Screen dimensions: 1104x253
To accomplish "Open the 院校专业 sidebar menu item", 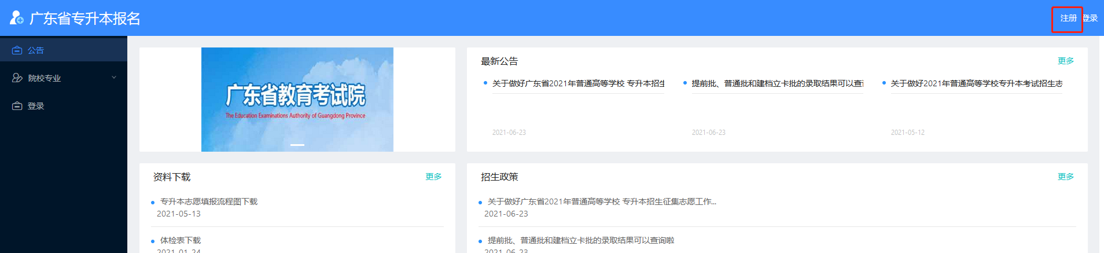I will coord(64,78).
